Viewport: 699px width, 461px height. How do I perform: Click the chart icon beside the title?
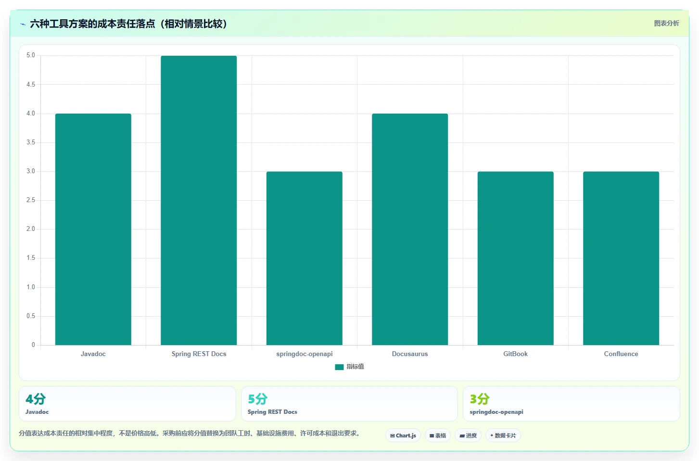click(x=23, y=24)
